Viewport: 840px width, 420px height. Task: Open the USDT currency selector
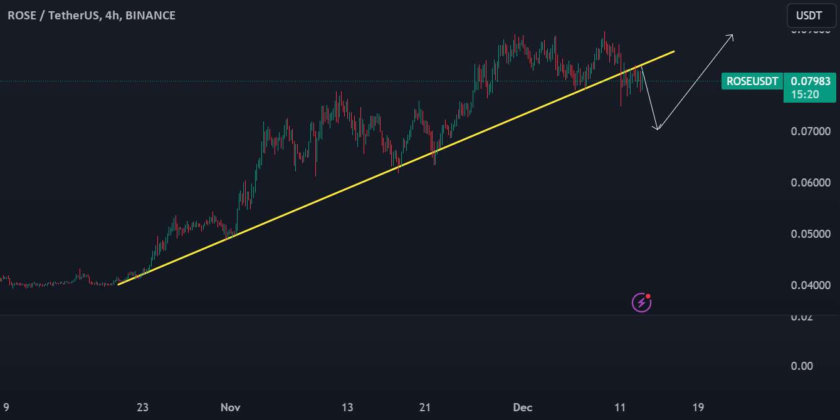811,16
